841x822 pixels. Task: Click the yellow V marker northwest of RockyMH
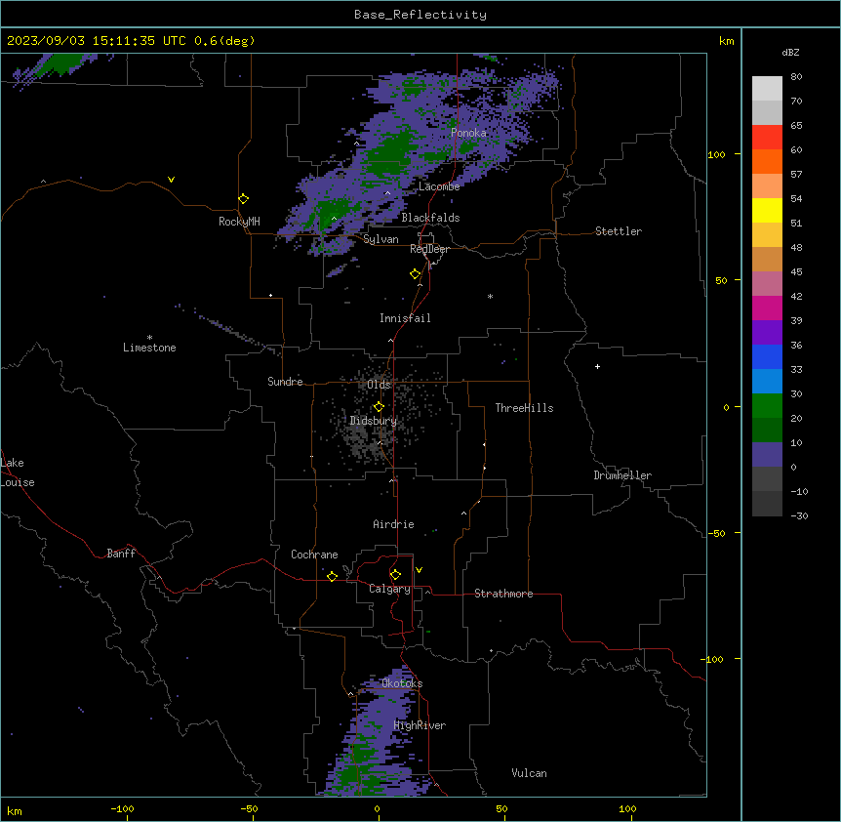171,180
